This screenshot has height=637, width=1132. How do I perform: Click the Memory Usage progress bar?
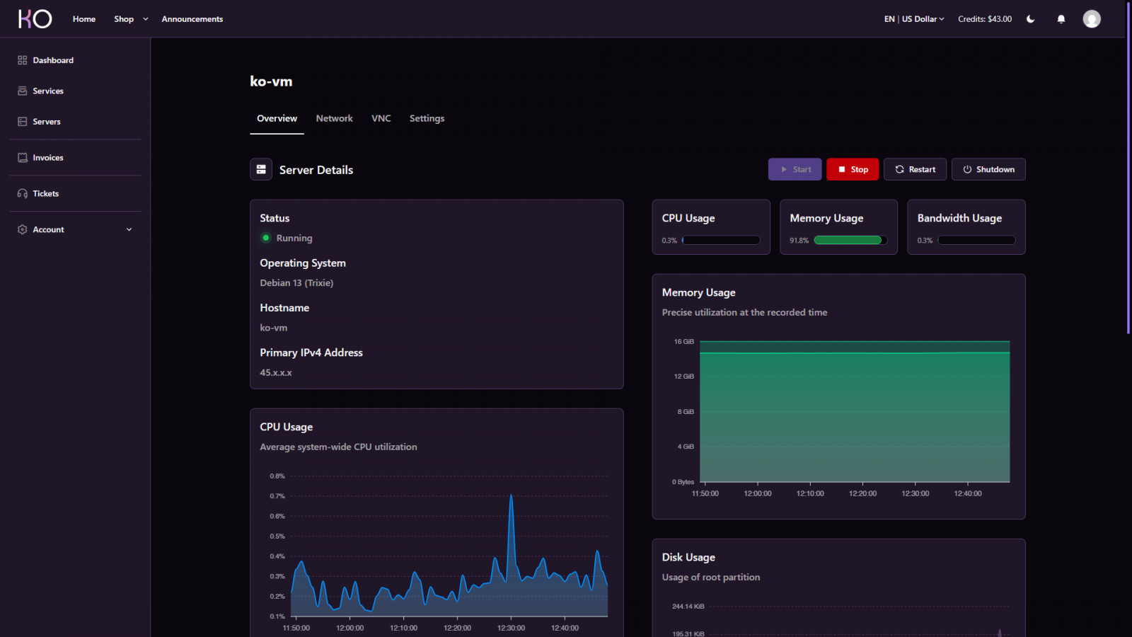click(850, 241)
